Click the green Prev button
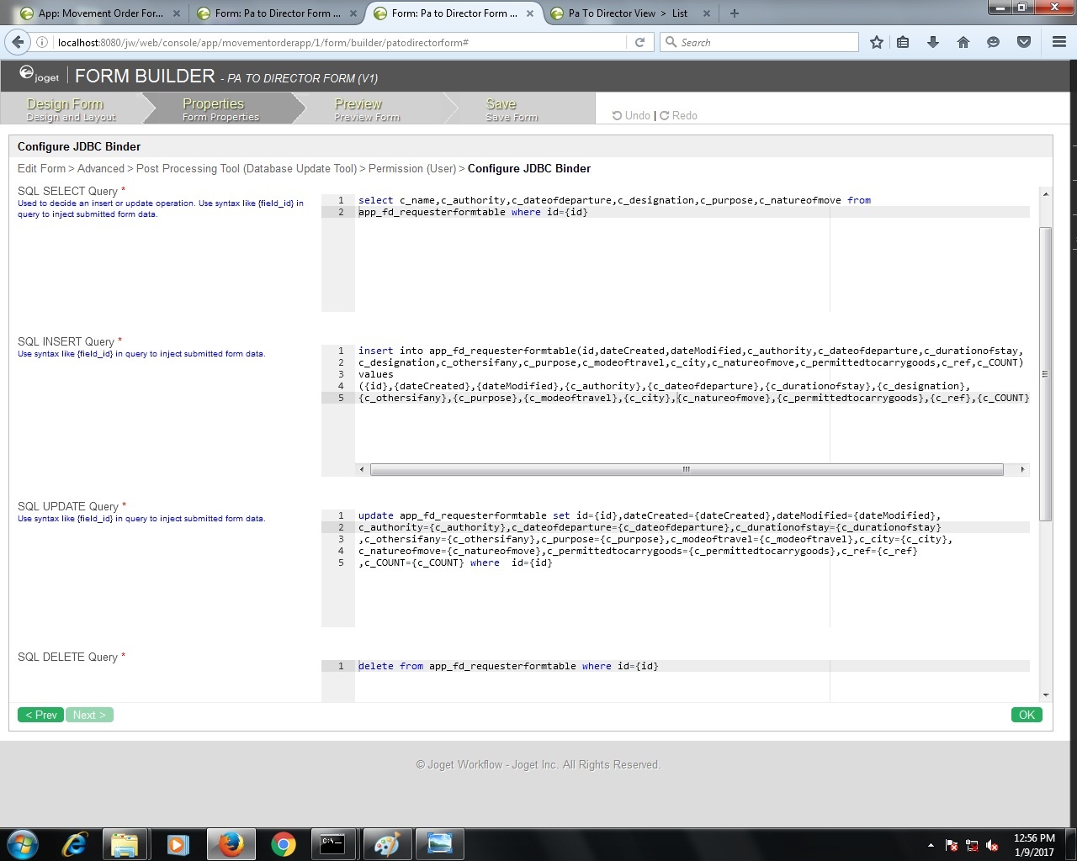 40,715
